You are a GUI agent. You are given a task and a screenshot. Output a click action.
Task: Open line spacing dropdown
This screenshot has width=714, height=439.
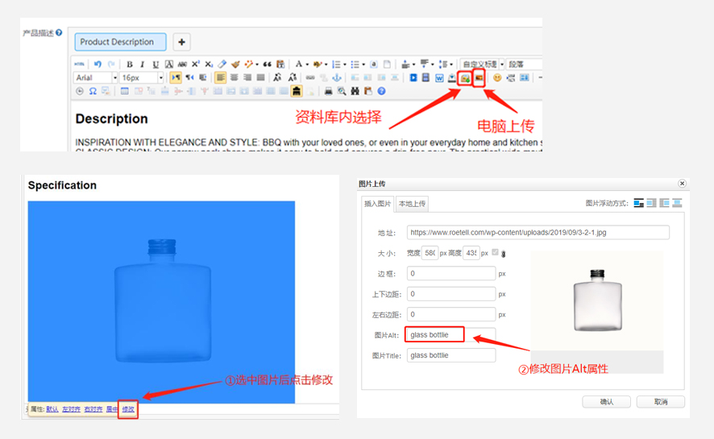(451, 64)
